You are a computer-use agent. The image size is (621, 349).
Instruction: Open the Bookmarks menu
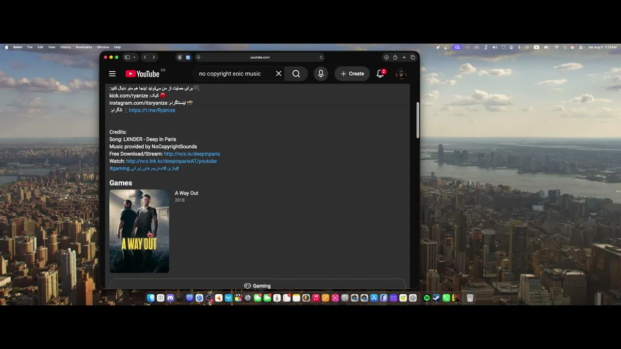[x=84, y=47]
